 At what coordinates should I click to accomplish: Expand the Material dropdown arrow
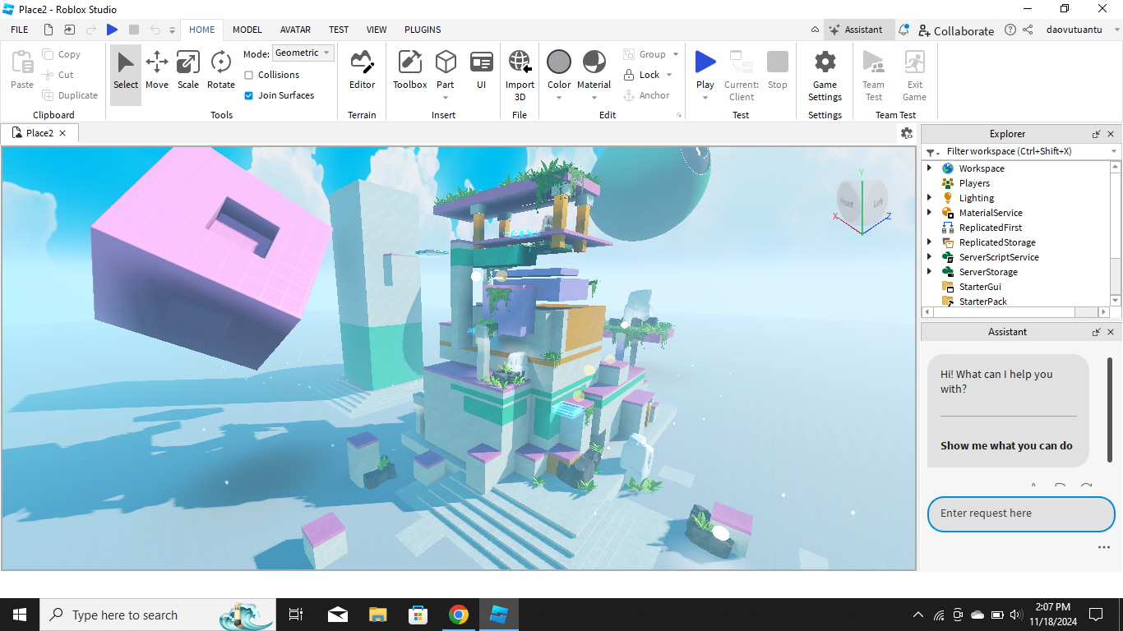tap(594, 98)
